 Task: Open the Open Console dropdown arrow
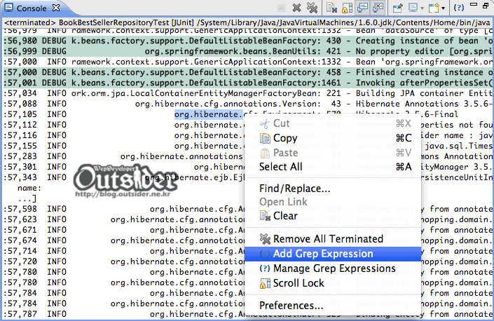[x=444, y=8]
